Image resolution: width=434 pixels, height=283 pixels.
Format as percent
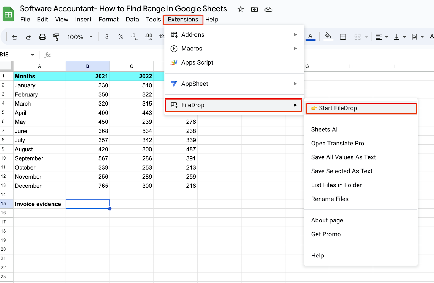tap(121, 37)
